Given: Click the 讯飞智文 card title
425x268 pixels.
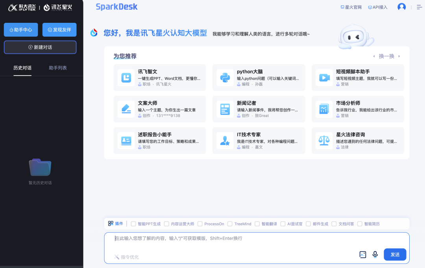Looking at the screenshot, I should [148, 72].
